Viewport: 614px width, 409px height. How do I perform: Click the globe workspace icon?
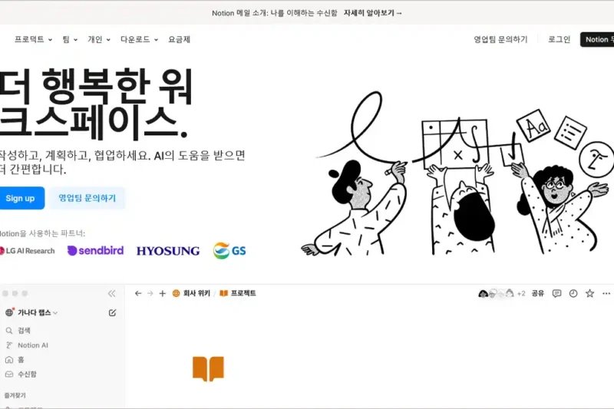click(9, 312)
